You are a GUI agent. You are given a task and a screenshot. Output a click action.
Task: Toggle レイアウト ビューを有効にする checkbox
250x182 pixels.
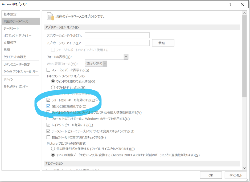pyautogui.click(x=48, y=125)
